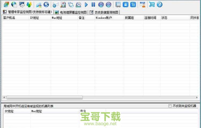Open help with the question mark icon
Viewport: 201px width, 128px height.
click(160, 5)
